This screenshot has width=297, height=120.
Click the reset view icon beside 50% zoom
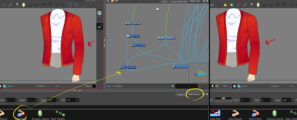click(x=217, y=86)
